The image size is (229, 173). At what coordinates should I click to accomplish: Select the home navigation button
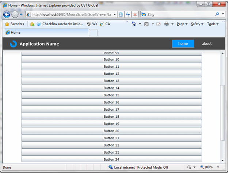tap(183, 44)
